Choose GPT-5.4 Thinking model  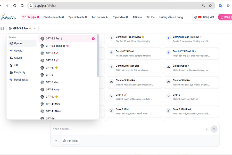click(x=55, y=46)
